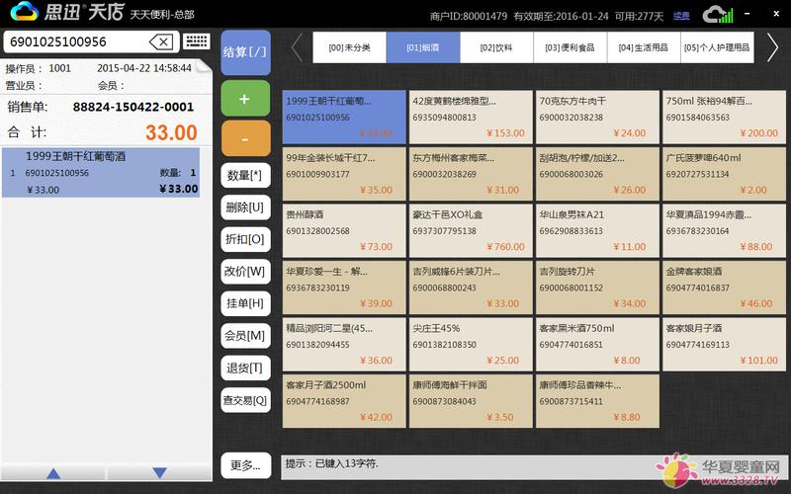791x494 pixels.
Task: Add 康师傅海鲜干拌面 product
Action: coord(471,401)
